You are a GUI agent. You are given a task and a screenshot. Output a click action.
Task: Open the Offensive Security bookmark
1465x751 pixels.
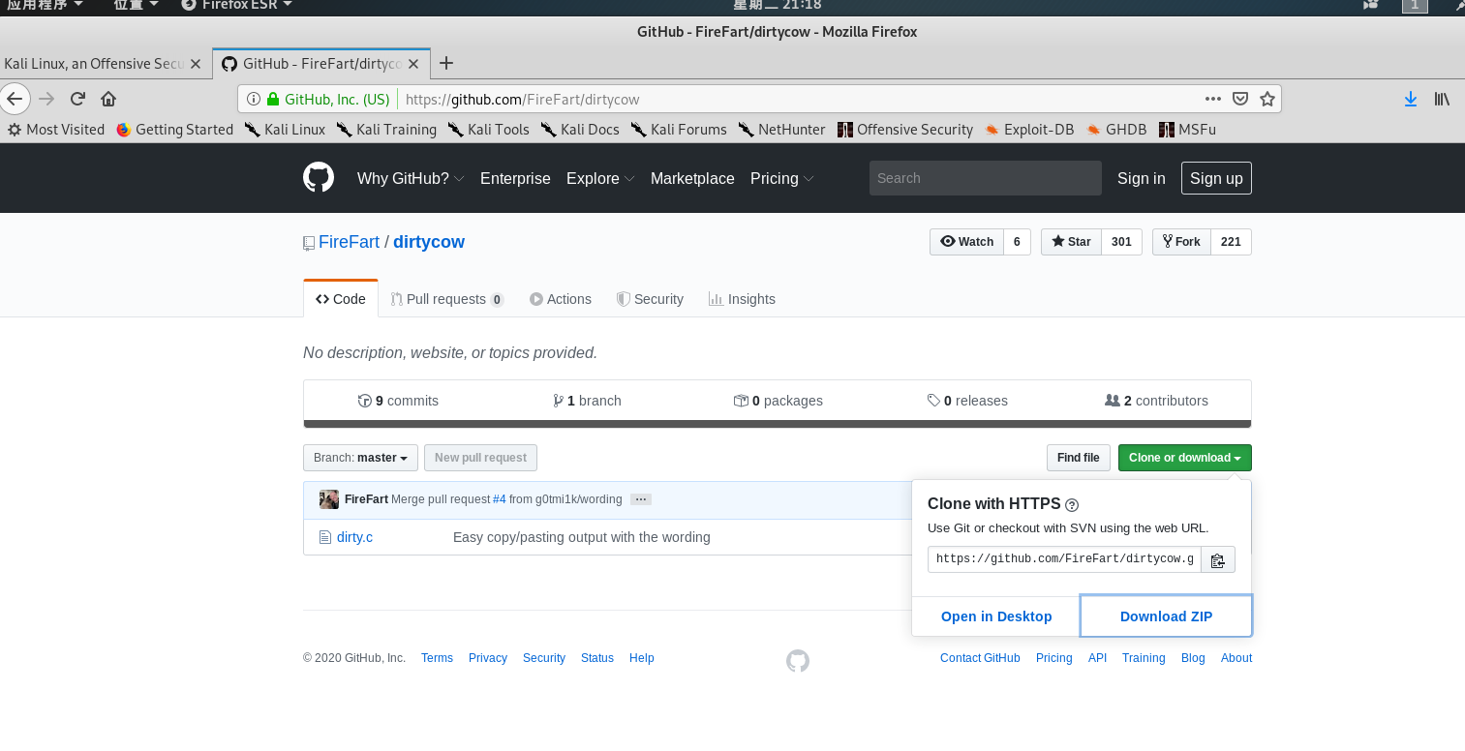point(905,129)
